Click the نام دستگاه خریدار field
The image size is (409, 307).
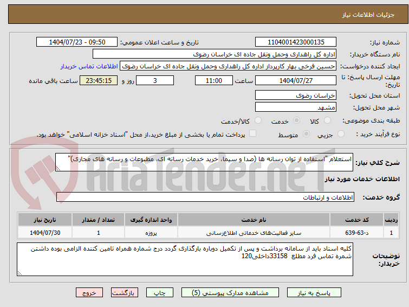(215, 54)
